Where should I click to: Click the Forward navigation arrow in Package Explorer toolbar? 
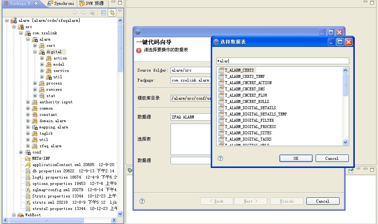pos(83,13)
